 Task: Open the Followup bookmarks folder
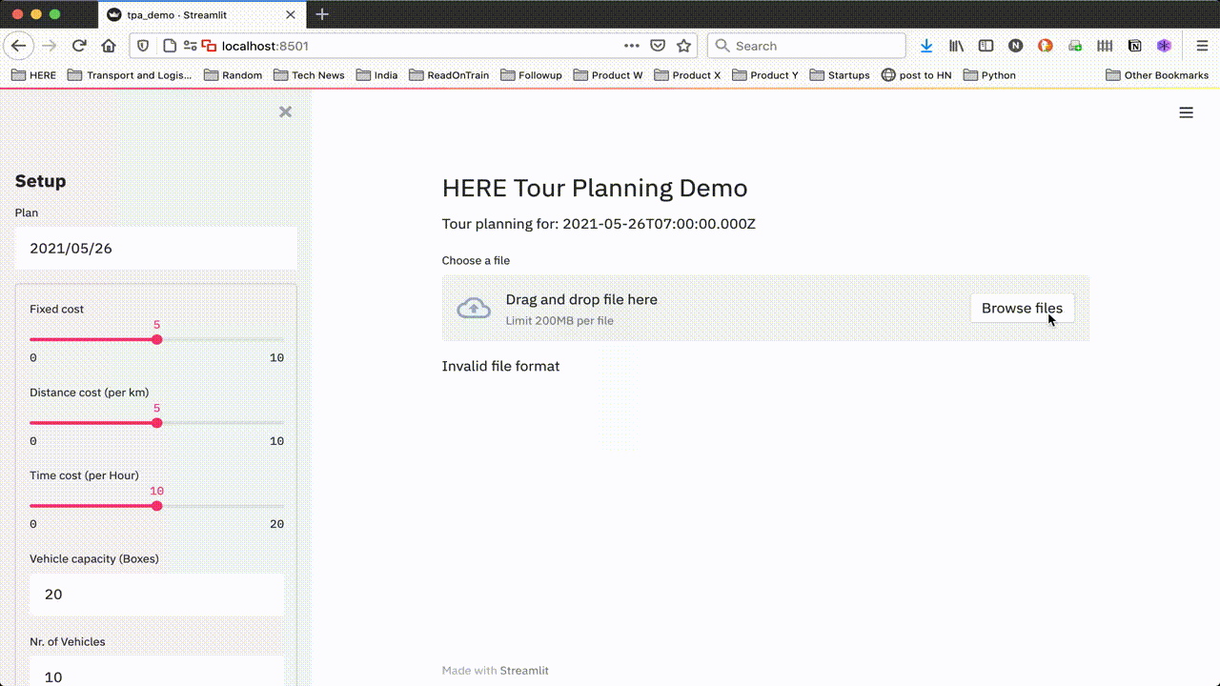pos(531,75)
